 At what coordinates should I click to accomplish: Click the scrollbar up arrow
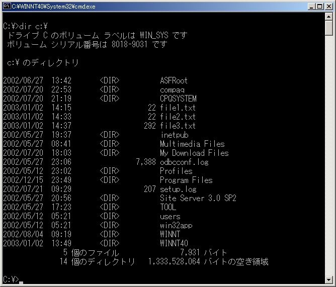(329, 18)
